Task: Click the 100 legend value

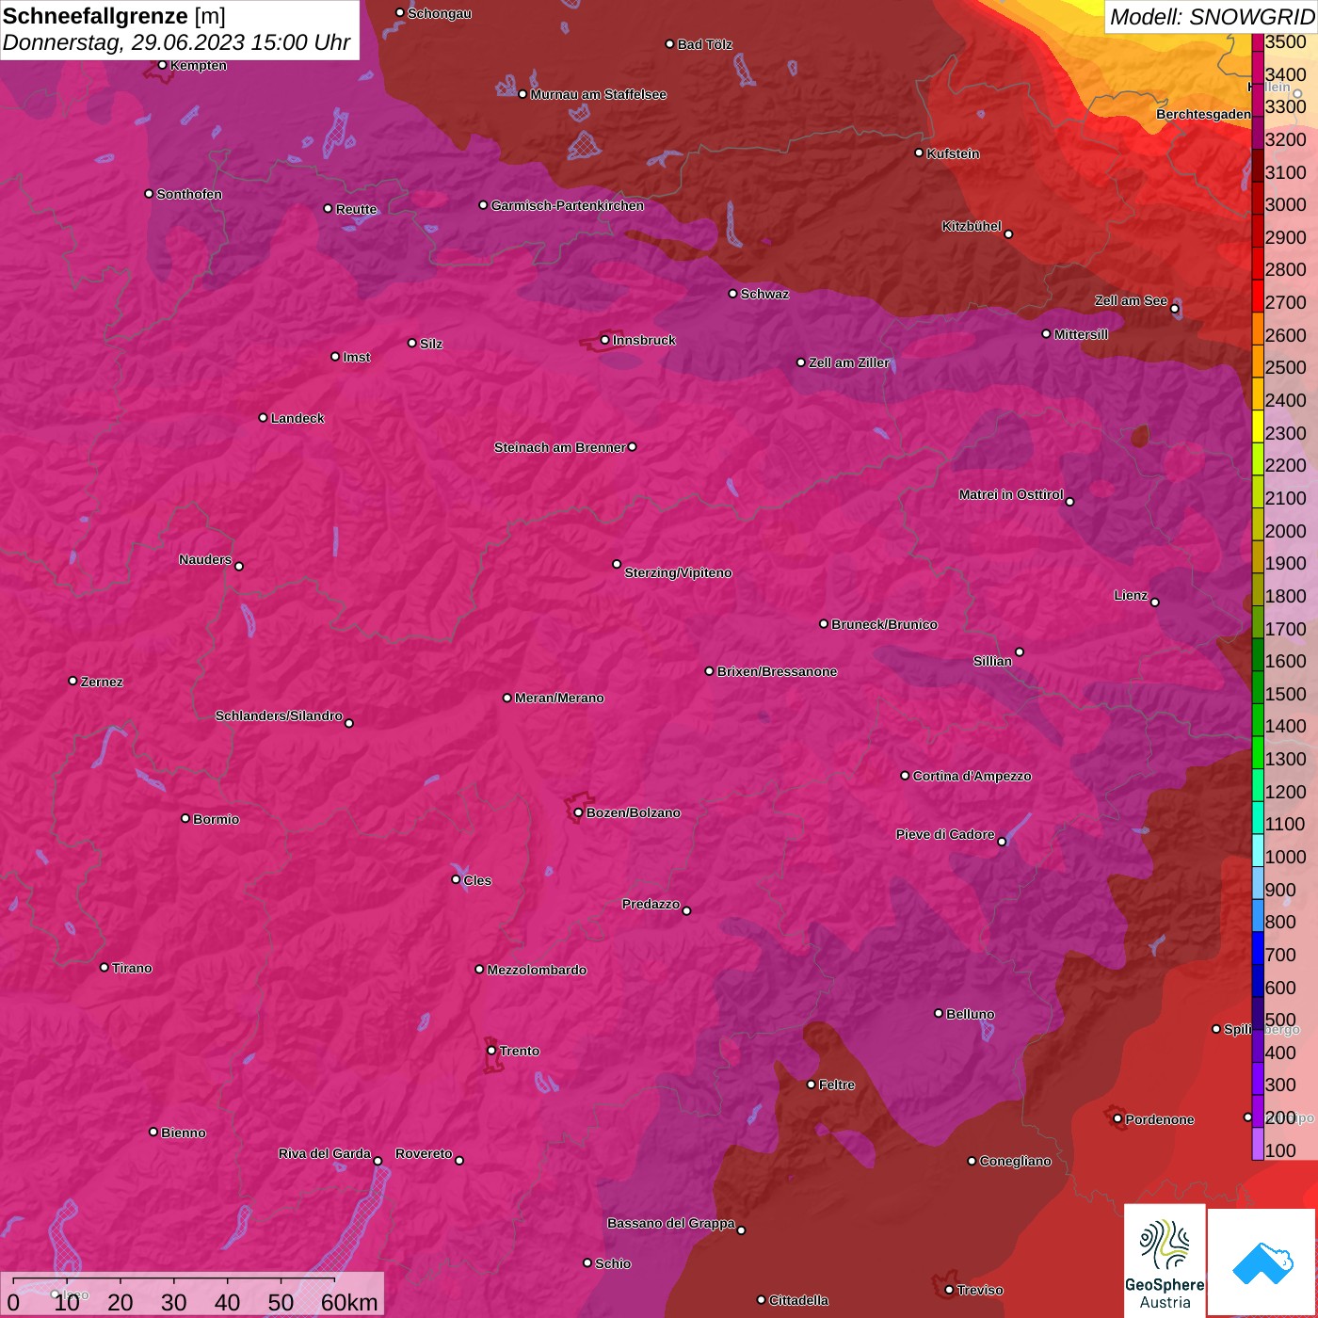Action: [1280, 1150]
